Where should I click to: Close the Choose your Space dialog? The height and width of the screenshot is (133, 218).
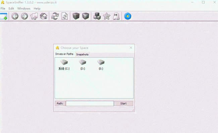tap(131, 48)
